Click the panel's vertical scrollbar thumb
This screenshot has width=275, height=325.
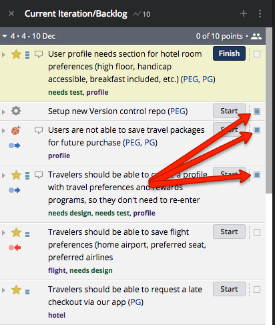pos(269,111)
